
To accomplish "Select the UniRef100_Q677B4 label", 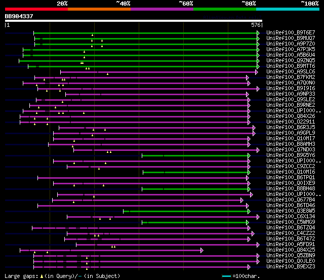I will point(291,200).
